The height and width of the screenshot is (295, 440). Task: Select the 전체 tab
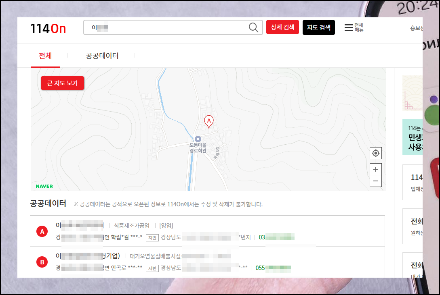45,56
